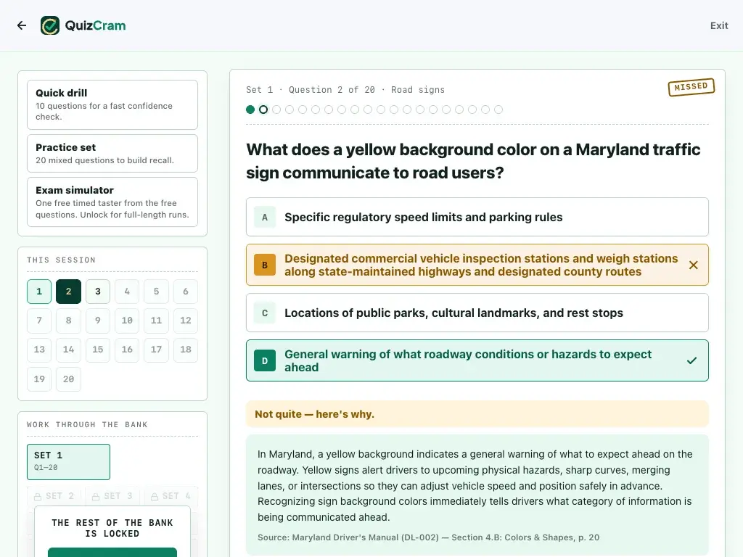This screenshot has width=743, height=557.
Task: Go to question 10 in session grid
Action: click(x=127, y=321)
